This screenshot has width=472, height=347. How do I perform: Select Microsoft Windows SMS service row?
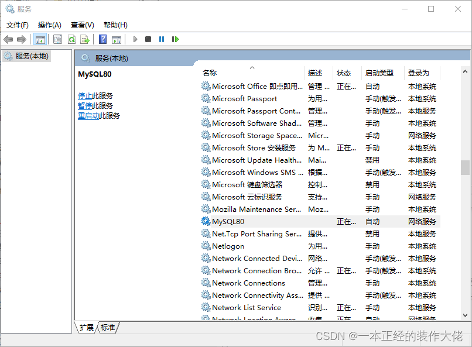point(320,172)
